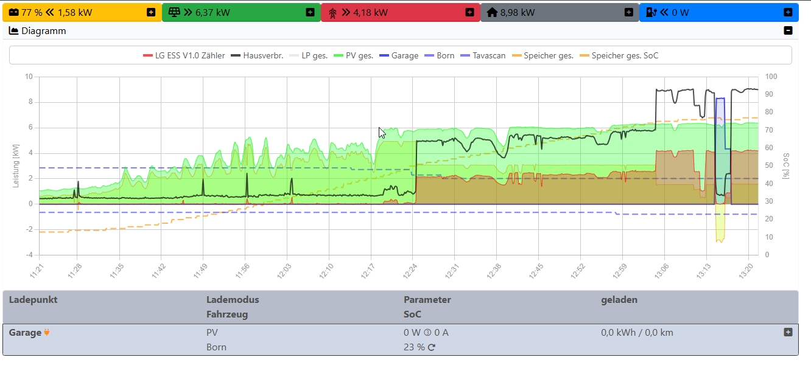The height and width of the screenshot is (371, 811).
Task: Click the charge point card plus icon
Action: (788, 12)
